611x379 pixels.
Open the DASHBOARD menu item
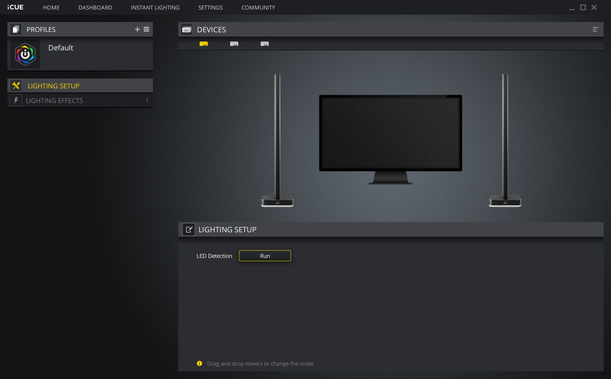tap(95, 7)
